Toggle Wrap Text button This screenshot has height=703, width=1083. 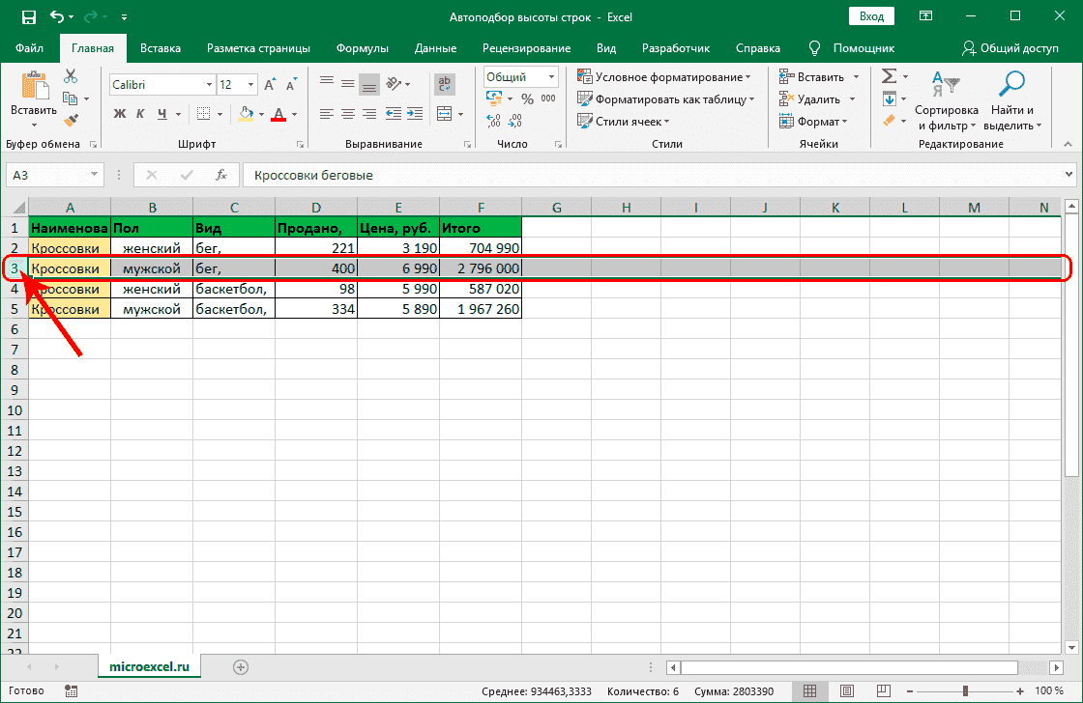point(445,85)
